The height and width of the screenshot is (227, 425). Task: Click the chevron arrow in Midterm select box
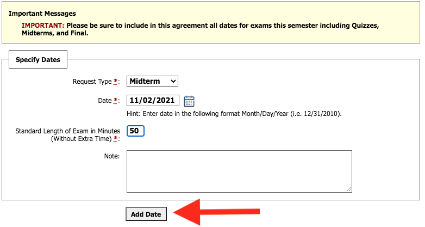173,81
